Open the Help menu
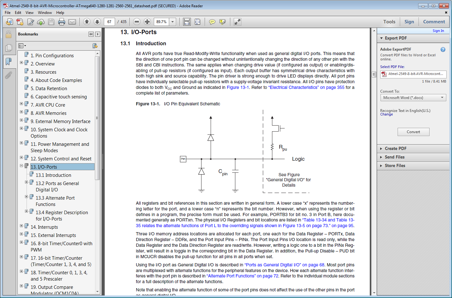This screenshot has height=298, width=452. (x=60, y=13)
